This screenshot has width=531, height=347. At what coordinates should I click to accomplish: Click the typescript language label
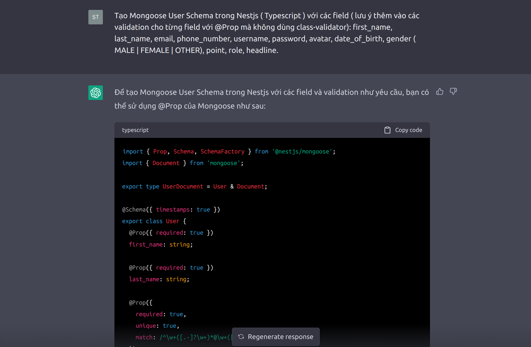[135, 130]
